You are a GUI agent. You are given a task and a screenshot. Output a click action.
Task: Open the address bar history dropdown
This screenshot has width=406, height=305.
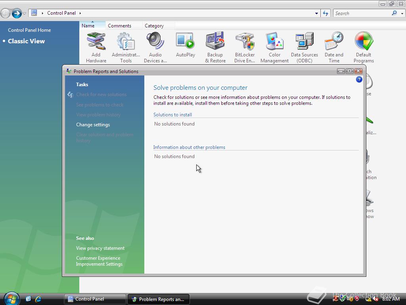click(316, 13)
